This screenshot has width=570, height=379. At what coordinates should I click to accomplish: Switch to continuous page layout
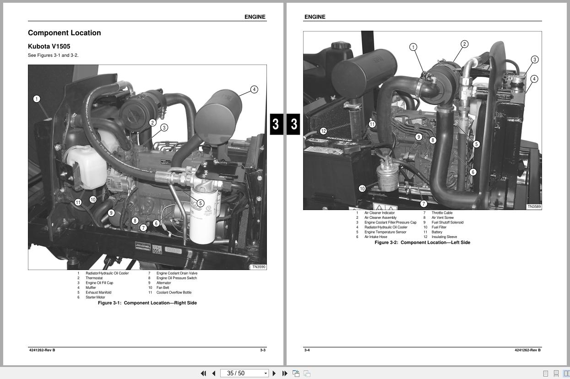(x=556, y=374)
